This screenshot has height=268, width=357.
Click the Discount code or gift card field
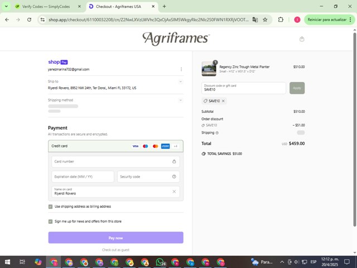(x=244, y=88)
